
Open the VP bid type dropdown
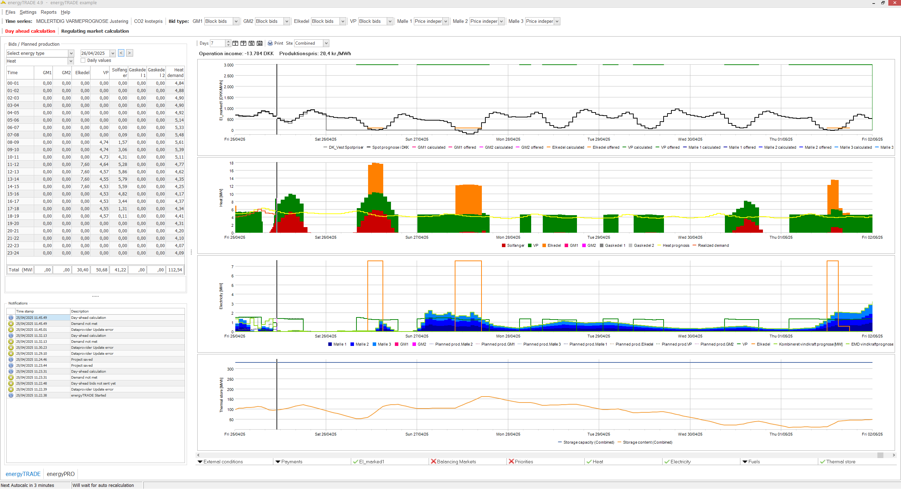click(390, 21)
